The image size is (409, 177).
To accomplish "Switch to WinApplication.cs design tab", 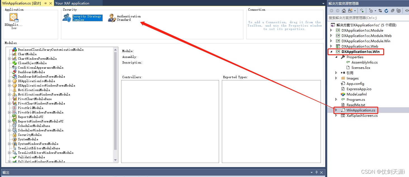I will (22, 3).
